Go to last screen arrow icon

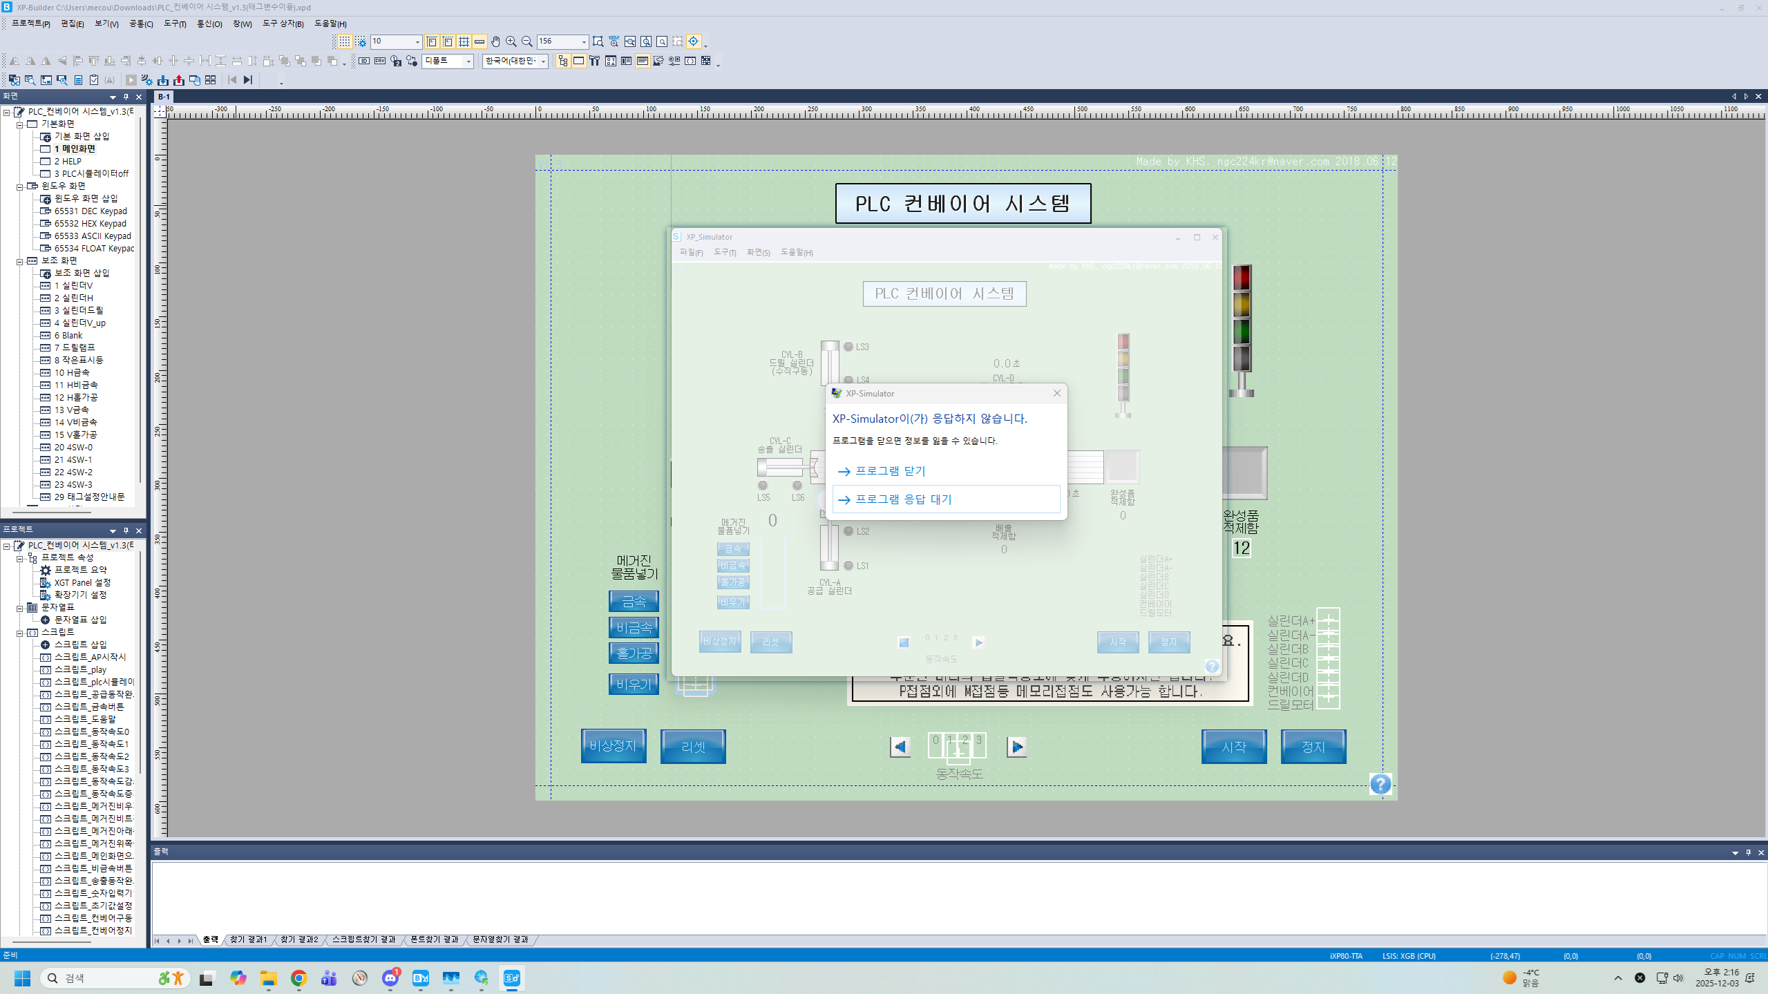click(x=248, y=80)
